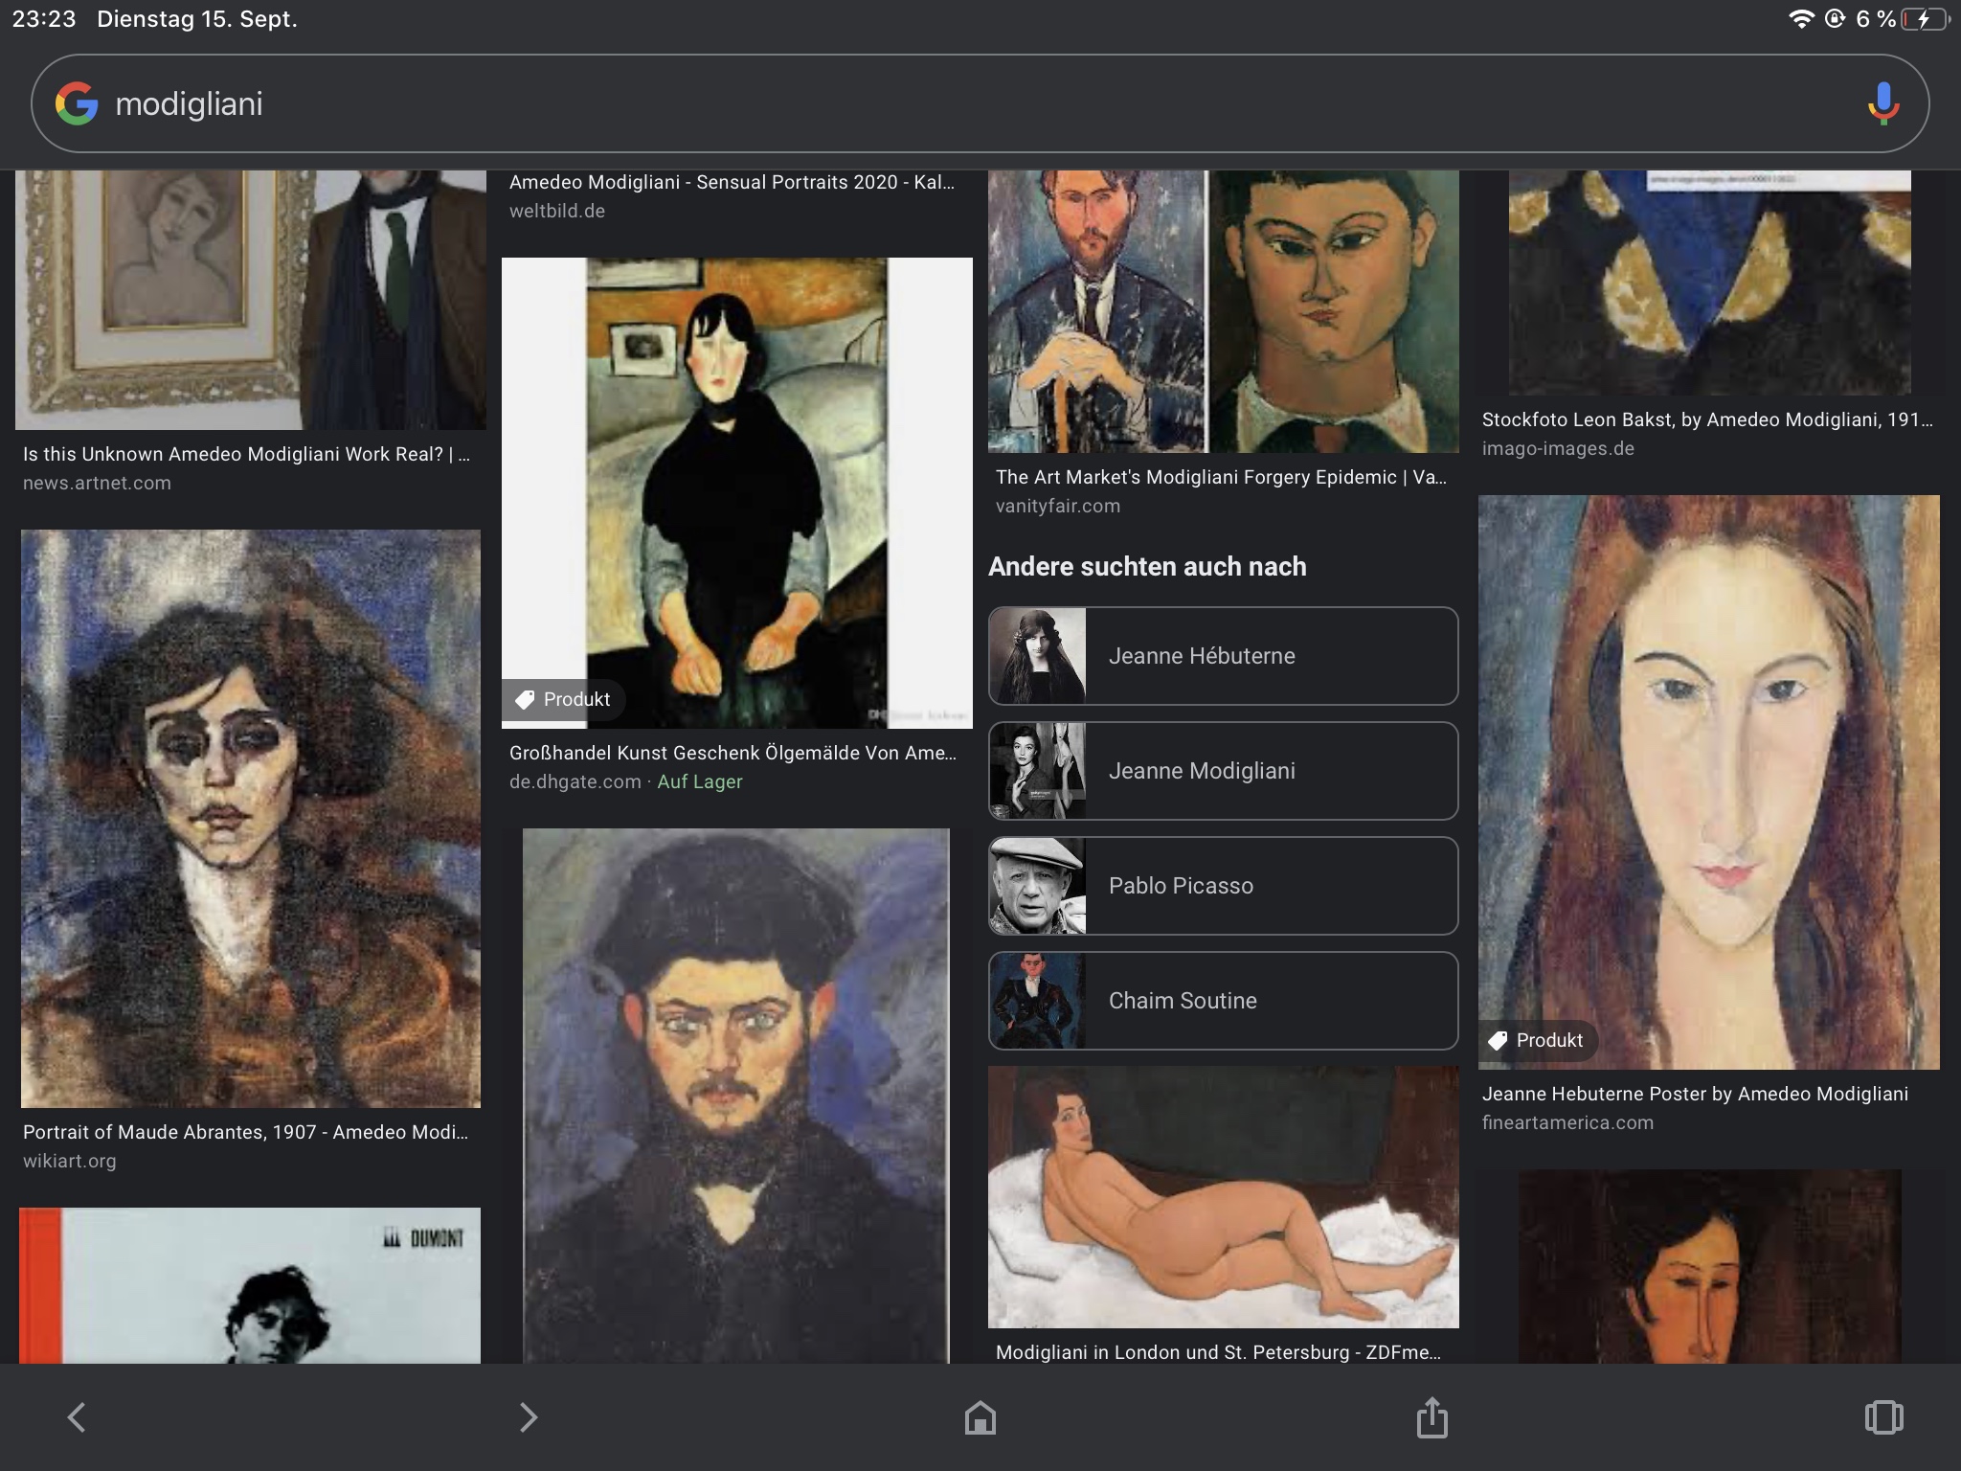Open the home page button
This screenshot has height=1471, width=1961.
coord(980,1417)
